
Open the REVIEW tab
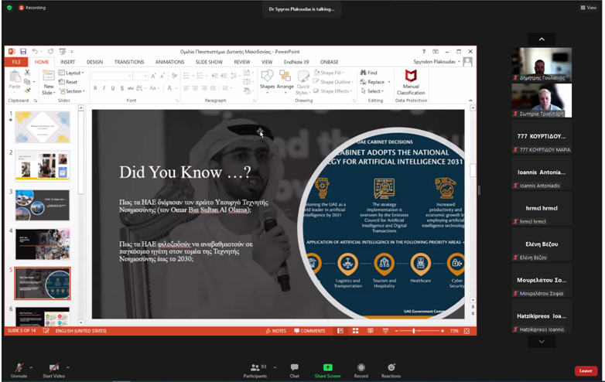pos(242,62)
